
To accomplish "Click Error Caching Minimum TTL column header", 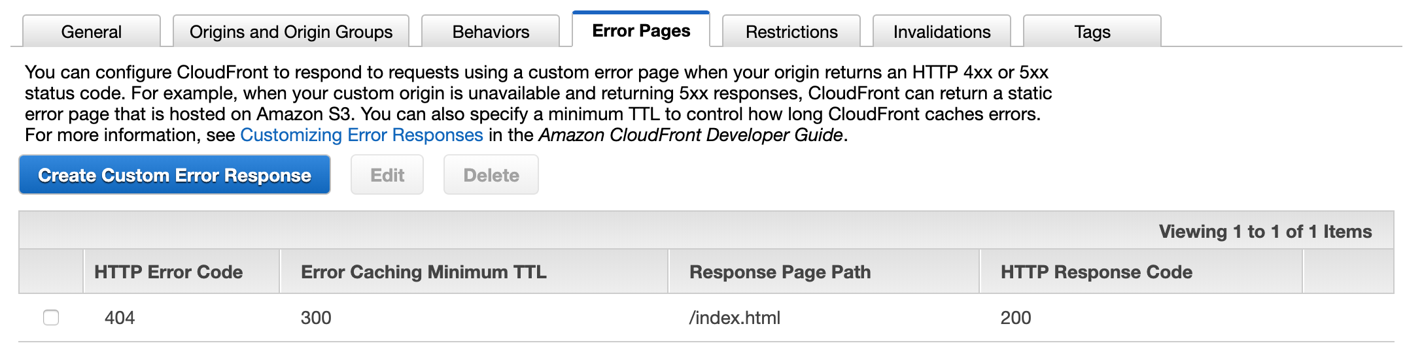I will (x=424, y=272).
